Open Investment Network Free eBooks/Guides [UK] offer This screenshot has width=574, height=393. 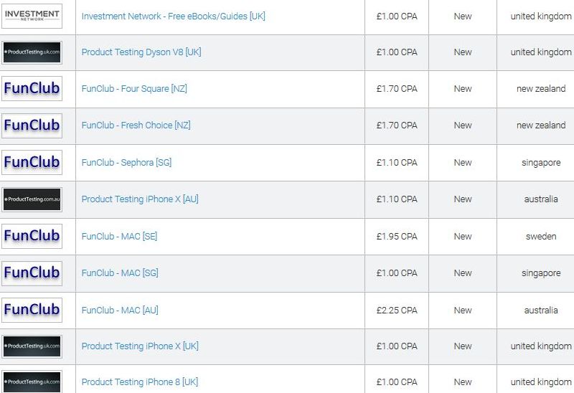click(x=173, y=16)
